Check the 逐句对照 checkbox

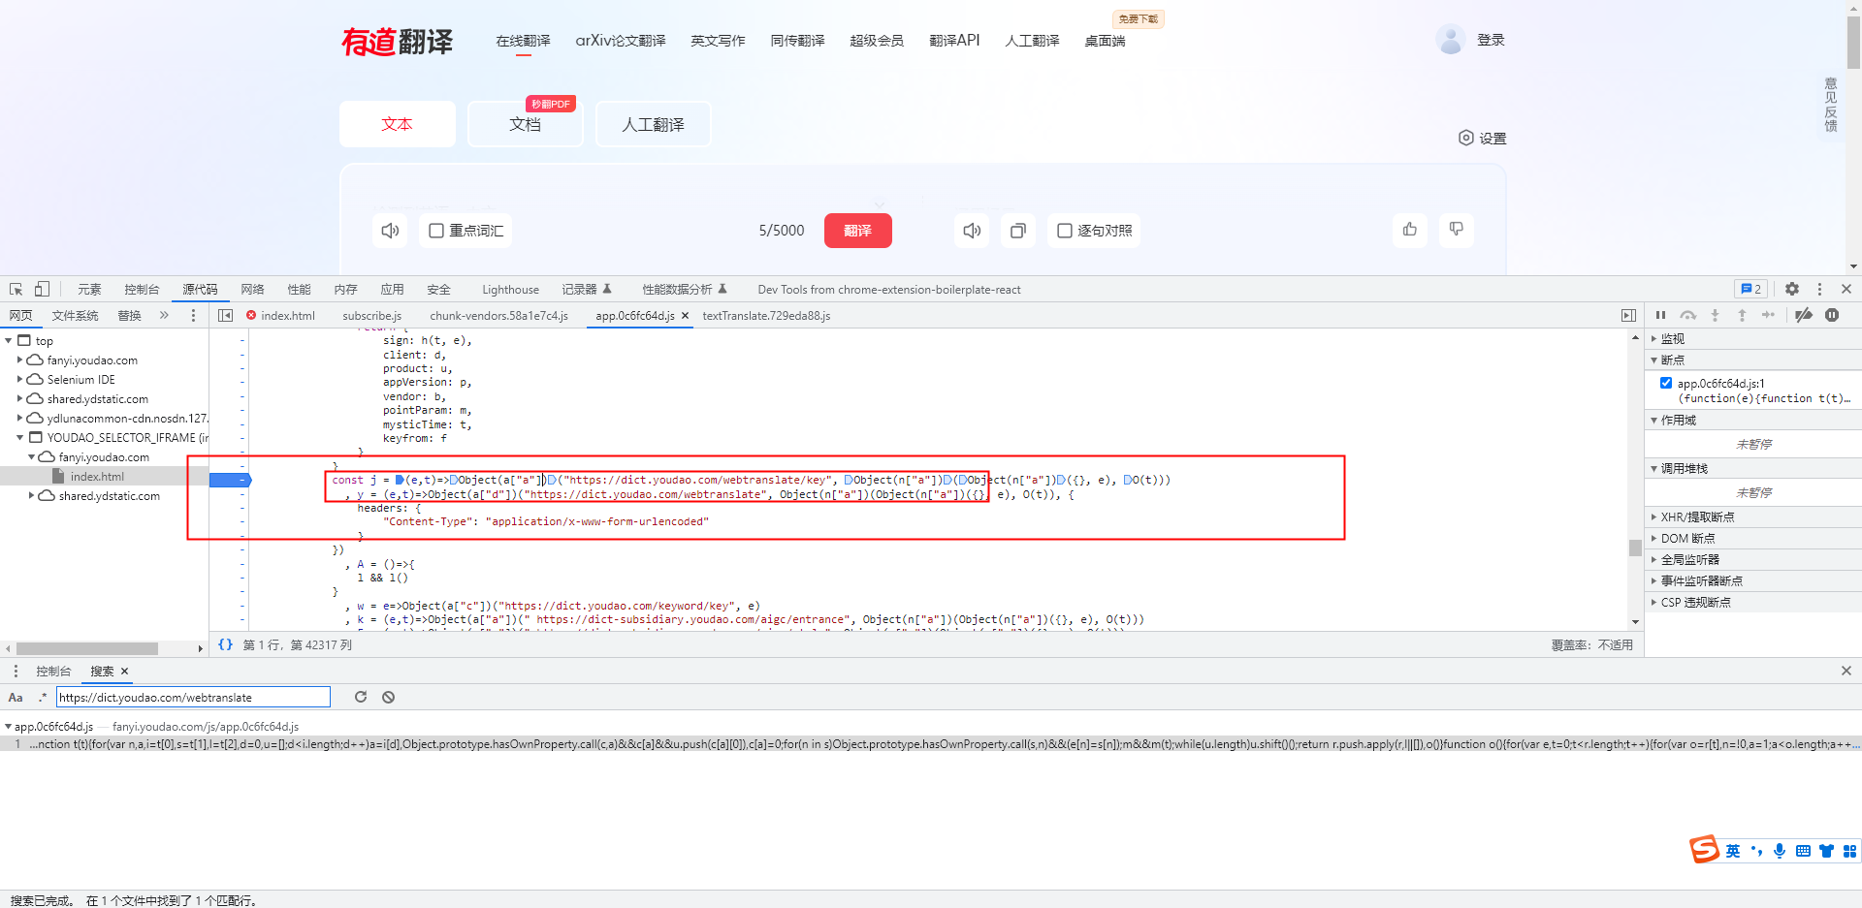point(1065,231)
